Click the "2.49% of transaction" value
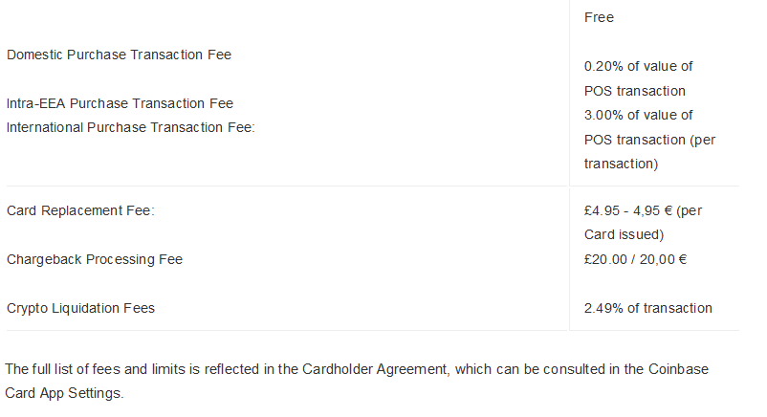Viewport: 767px width, 417px height. 647,308
